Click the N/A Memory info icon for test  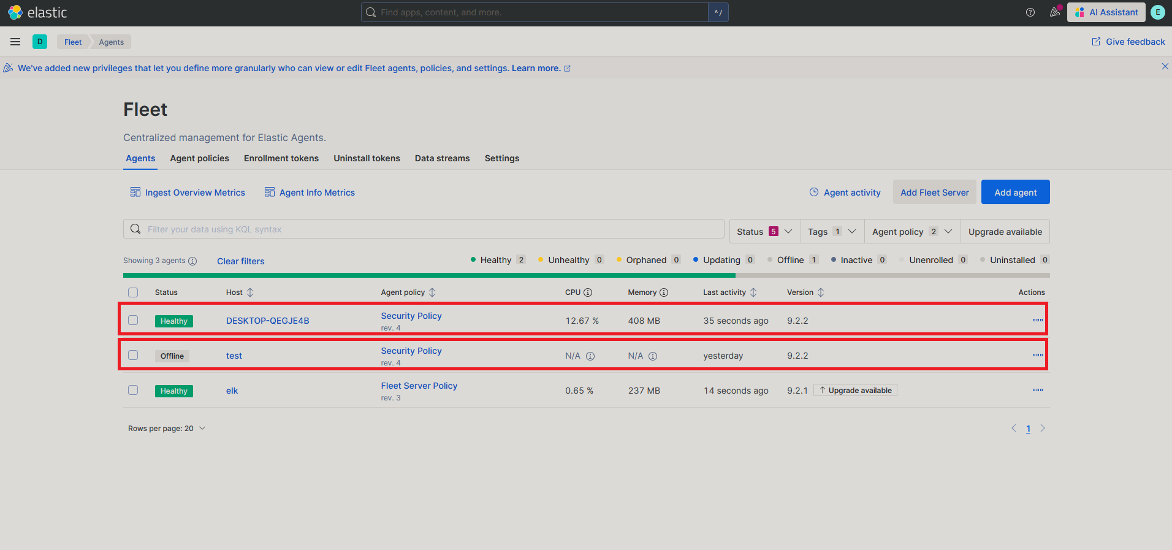(653, 356)
